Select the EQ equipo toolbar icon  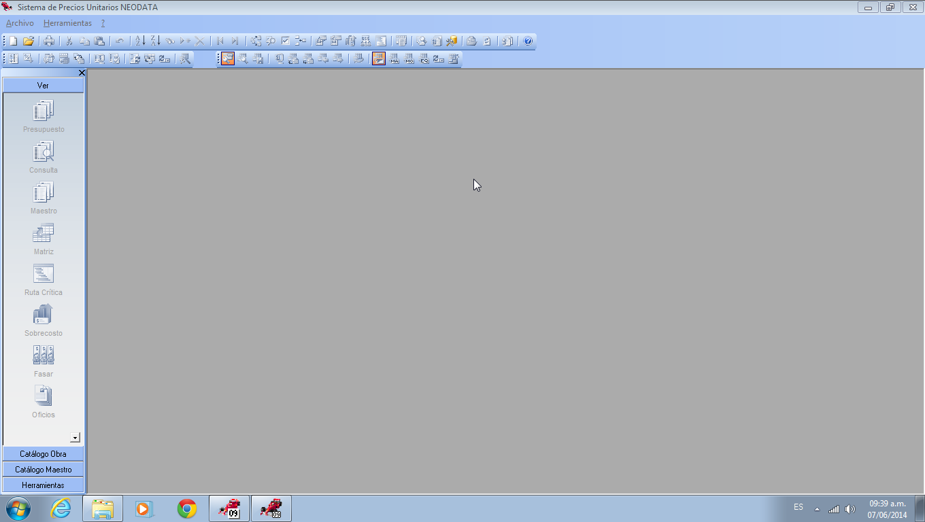pos(423,58)
